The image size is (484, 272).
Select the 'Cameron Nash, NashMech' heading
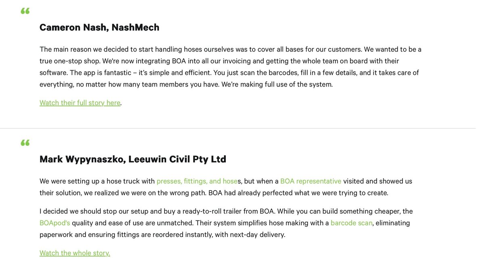pyautogui.click(x=99, y=27)
